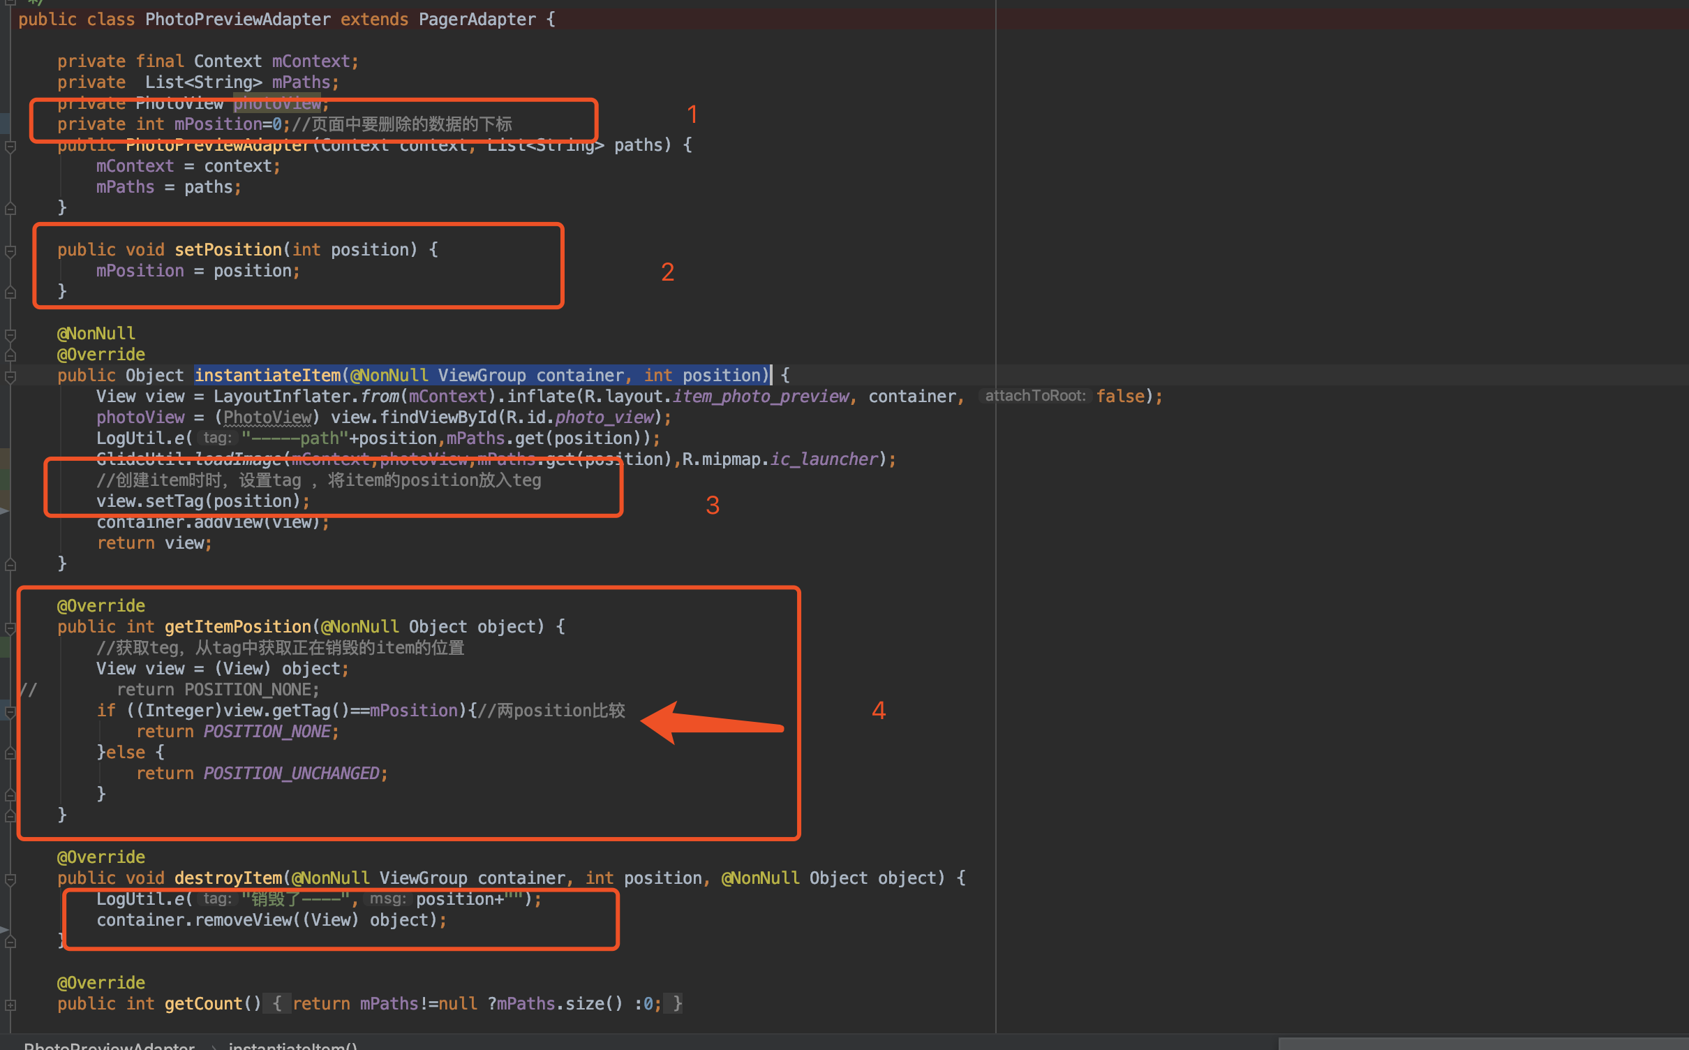Click the @Override annotation above getCount
Screen dimensions: 1689x1050
click(101, 982)
